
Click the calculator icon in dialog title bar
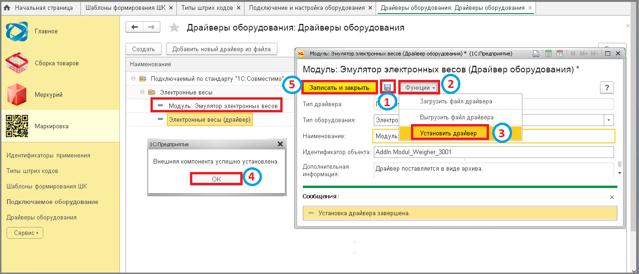tap(548, 54)
